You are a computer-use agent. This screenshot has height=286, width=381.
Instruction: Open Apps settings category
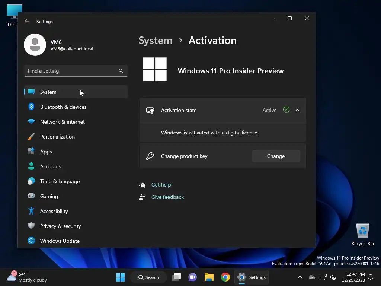click(76, 152)
